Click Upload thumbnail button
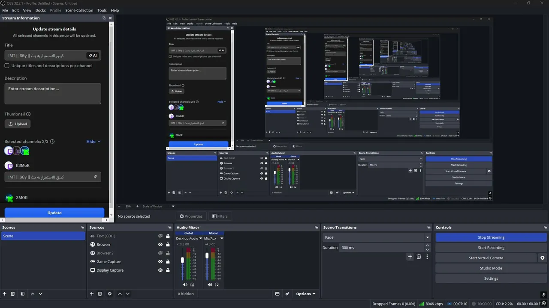The width and height of the screenshot is (549, 308). (18, 124)
